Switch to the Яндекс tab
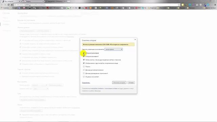Image resolution: width=217 pixels, height=122 pixels. click(x=34, y=1)
